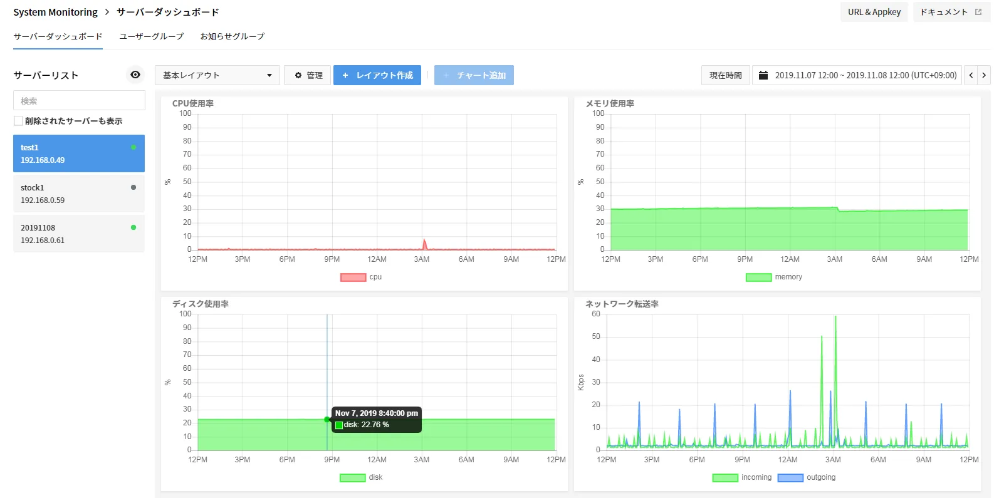Viewport: 999px width, 498px height.
Task: Toggle the incoming legend swatch
Action: (x=725, y=477)
